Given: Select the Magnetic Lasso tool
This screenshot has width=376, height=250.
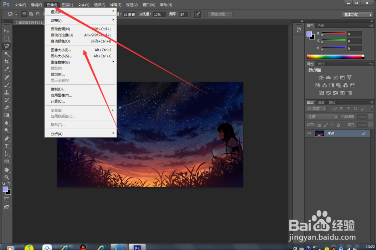Looking at the screenshot, I should click(x=6, y=46).
